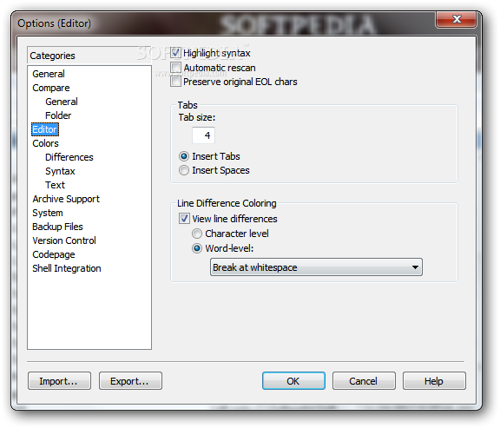Select top-level General category
Screen dimensions: 500x428
(x=49, y=74)
